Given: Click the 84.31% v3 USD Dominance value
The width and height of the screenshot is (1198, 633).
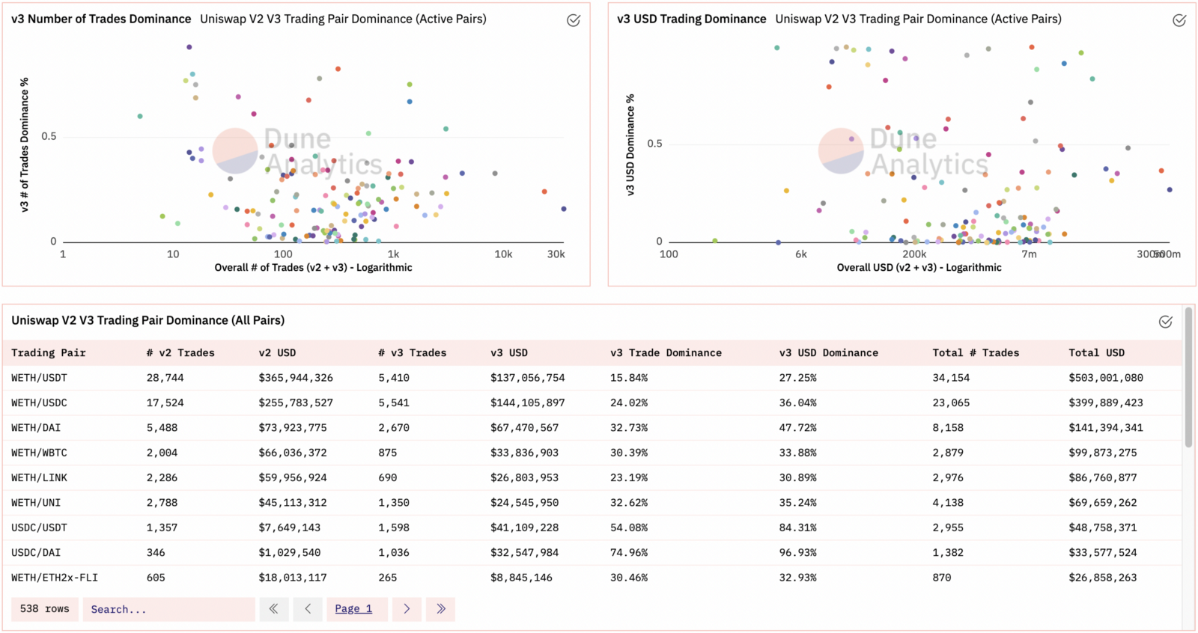Looking at the screenshot, I should click(798, 527).
